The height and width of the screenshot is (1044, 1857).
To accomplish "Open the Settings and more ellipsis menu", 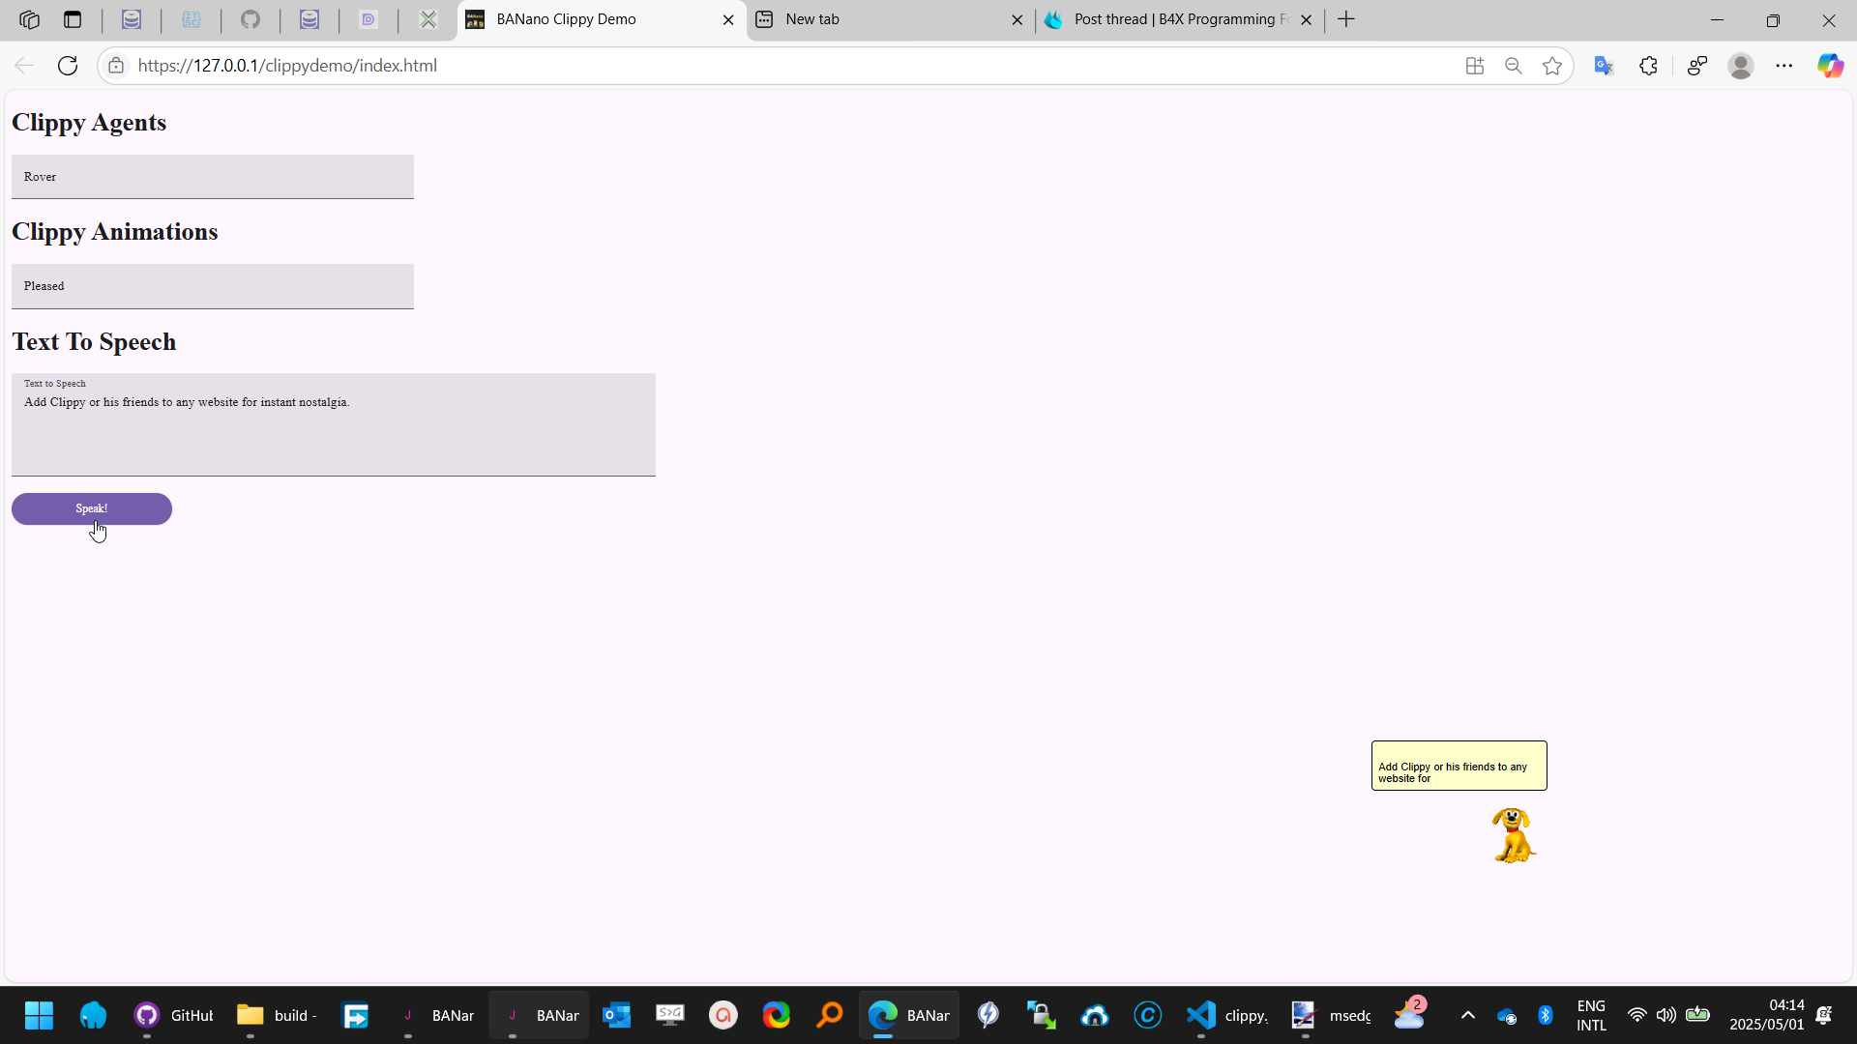I will pyautogui.click(x=1784, y=66).
